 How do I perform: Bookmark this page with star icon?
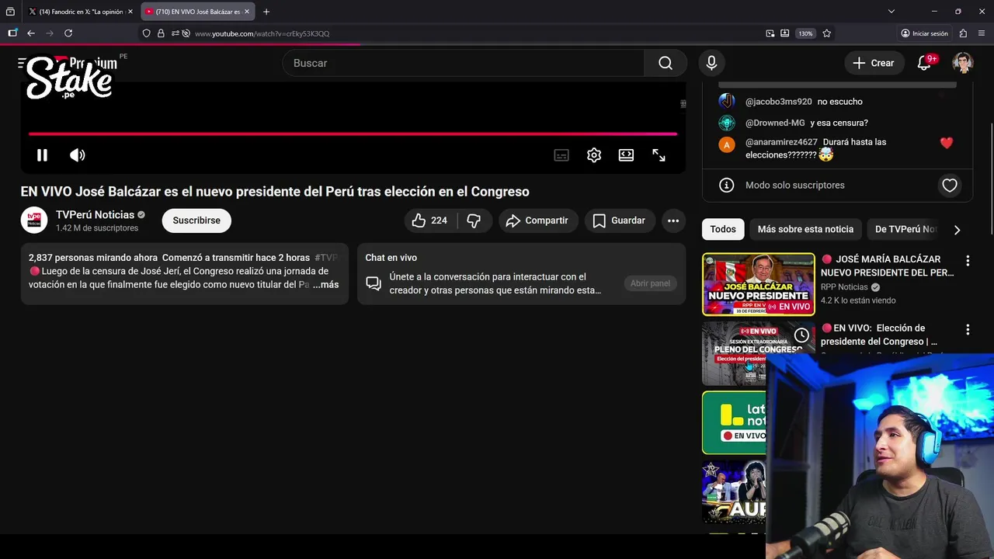tap(827, 33)
